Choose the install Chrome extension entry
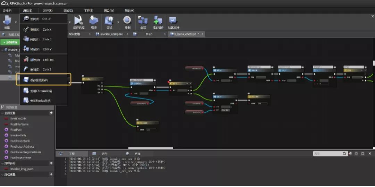Viewport: 375px width, 187px height. (x=43, y=91)
